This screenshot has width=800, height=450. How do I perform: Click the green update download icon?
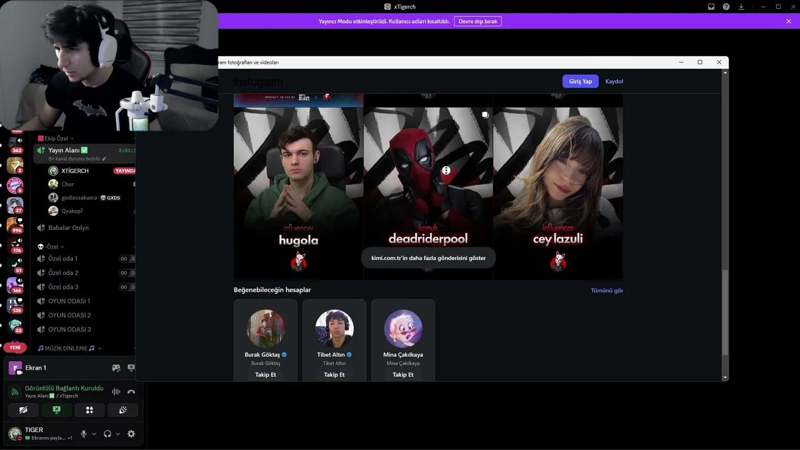point(741,7)
